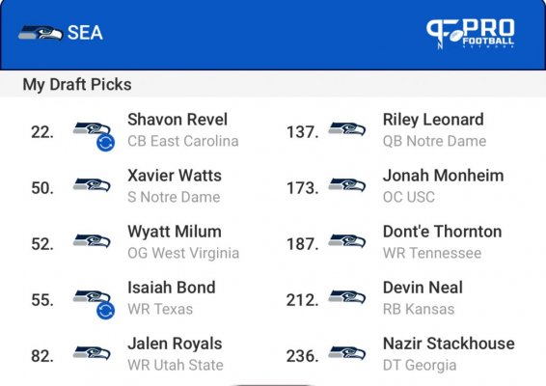Click the trade swap icon on pick 22
Viewport: 546px width, 386px height.
[x=105, y=143]
